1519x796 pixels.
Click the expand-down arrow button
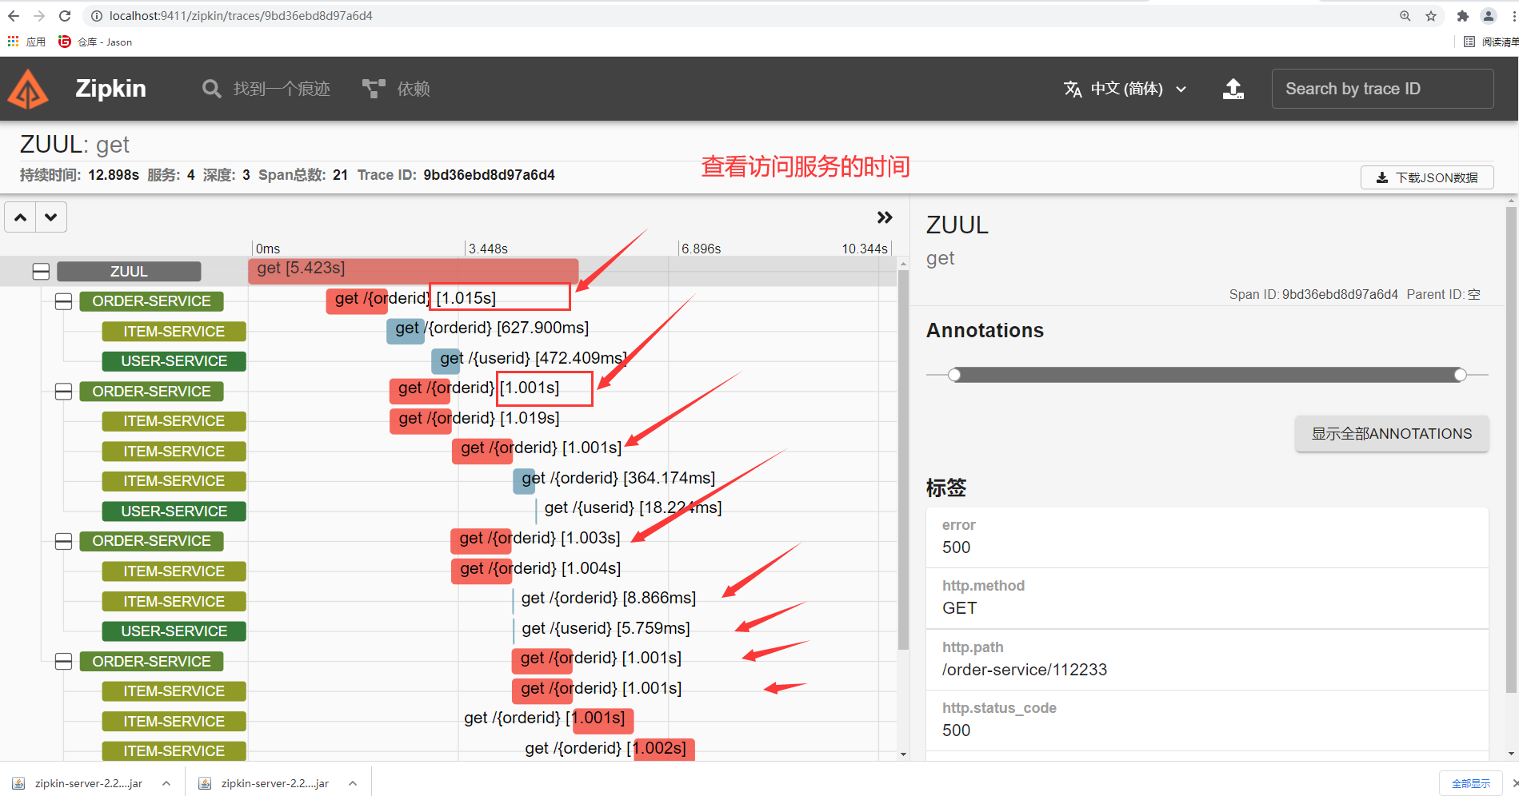point(51,217)
